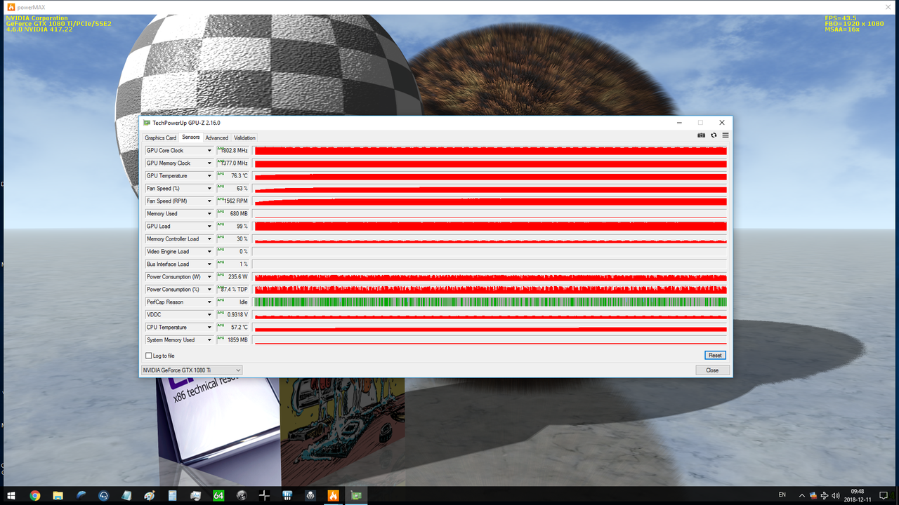The image size is (899, 505).
Task: Open the System Memory Used dropdown
Action: (209, 340)
